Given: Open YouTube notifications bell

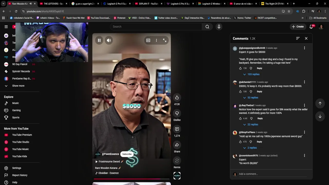Looking at the screenshot, I should point(311,27).
